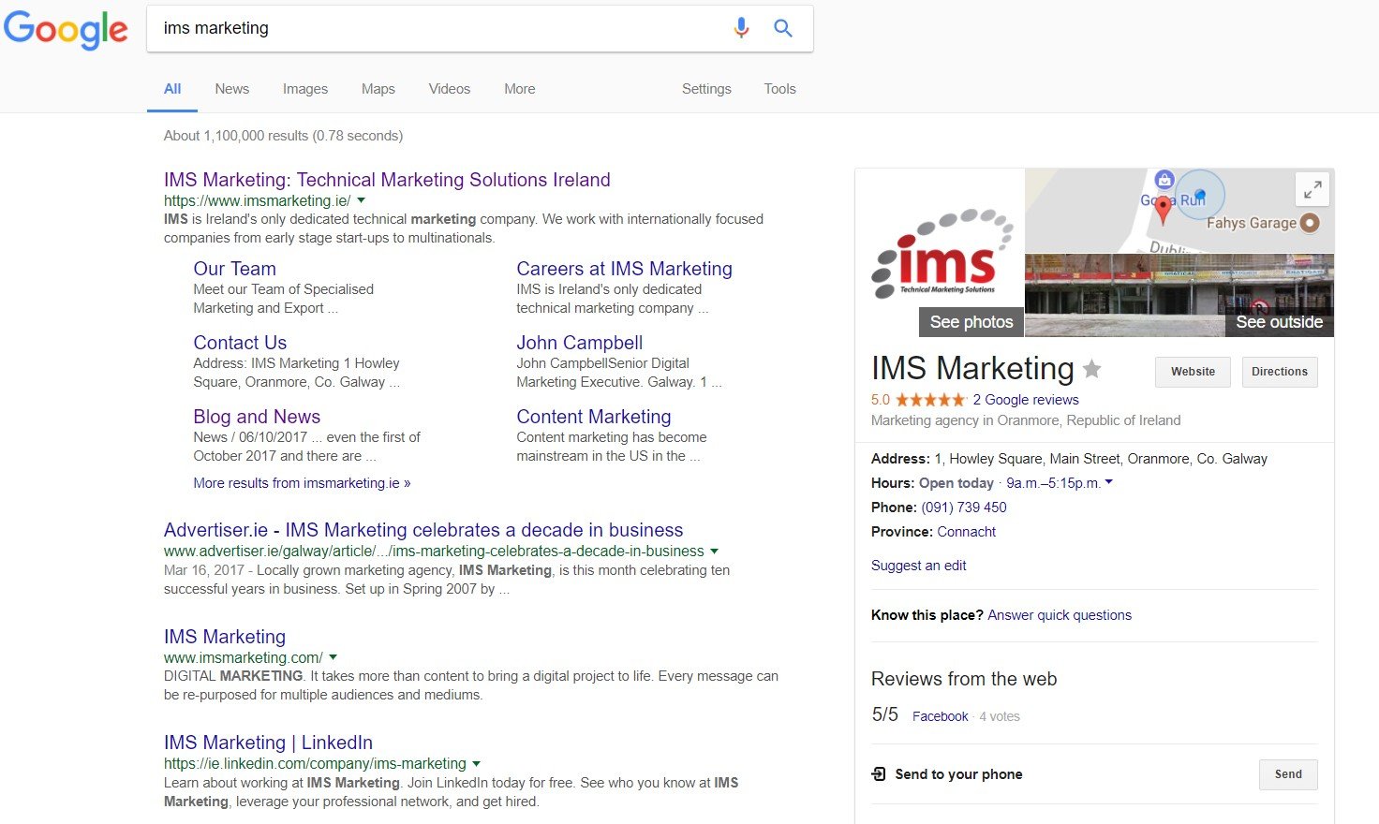This screenshot has height=824, width=1379.
Task: Open IMS Marketing | LinkedIn result
Action: coord(268,743)
